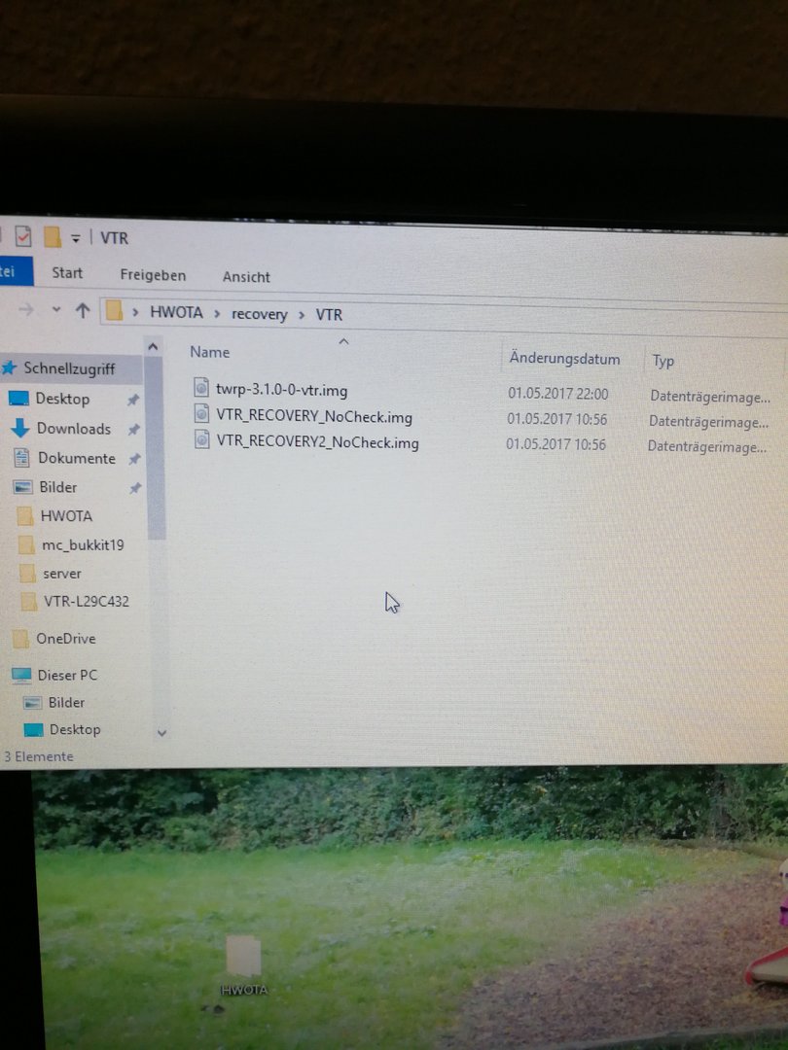The width and height of the screenshot is (788, 1050).
Task: Open Desktop under Schnellzugriff
Action: tap(62, 399)
